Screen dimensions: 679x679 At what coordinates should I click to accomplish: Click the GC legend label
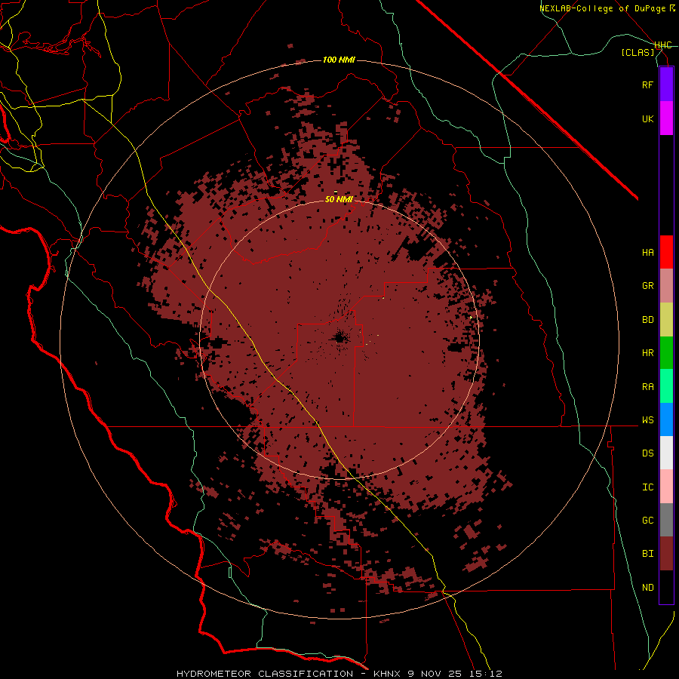(648, 521)
